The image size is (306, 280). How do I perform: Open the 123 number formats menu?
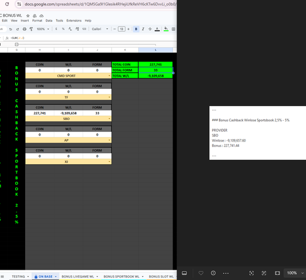(x=84, y=29)
